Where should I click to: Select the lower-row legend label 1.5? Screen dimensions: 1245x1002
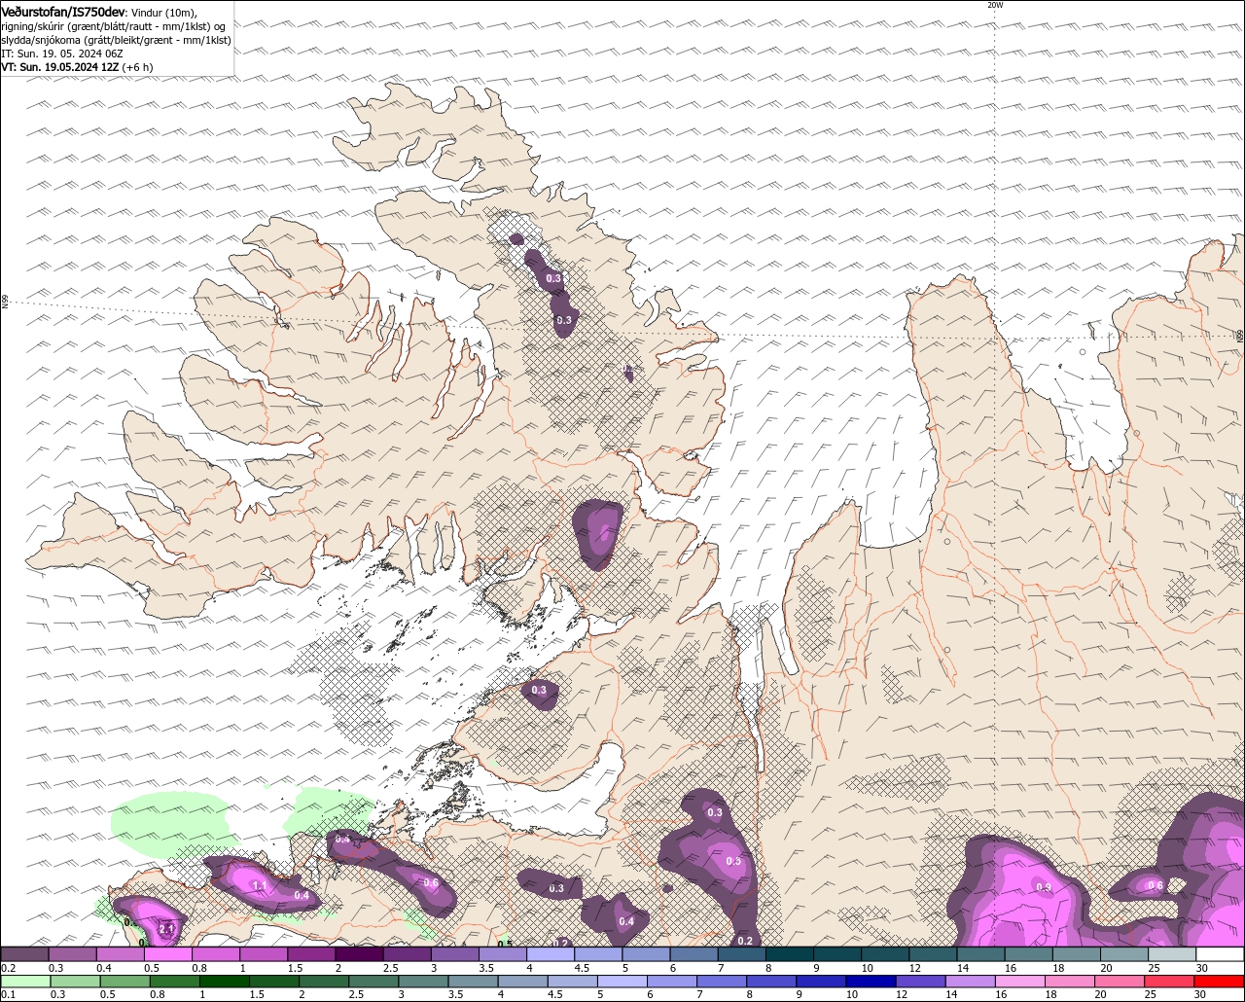(258, 994)
